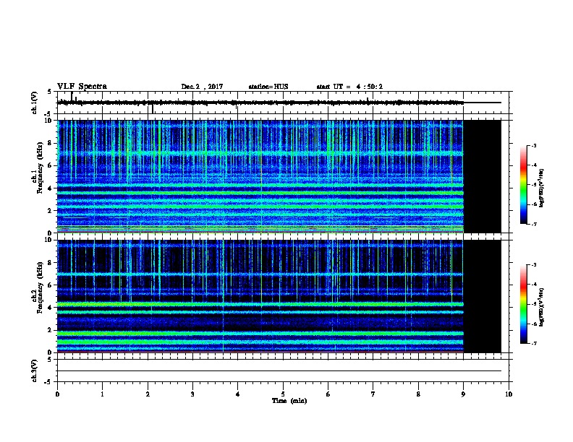Image resolution: width=573 pixels, height=442 pixels.
Task: Click the ch.1 spectrogram color scale bar
Action: (524, 185)
